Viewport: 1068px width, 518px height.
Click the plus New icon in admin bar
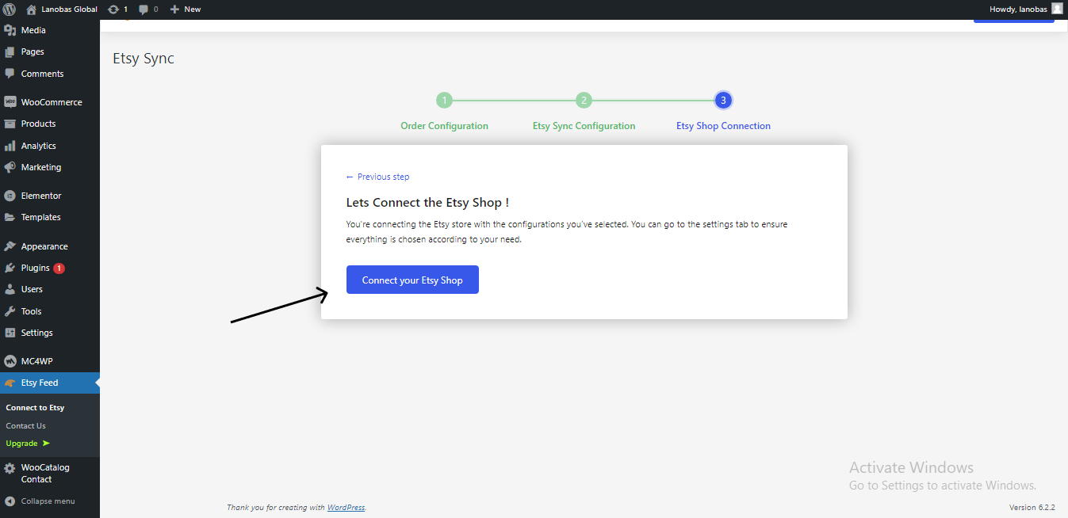point(174,10)
